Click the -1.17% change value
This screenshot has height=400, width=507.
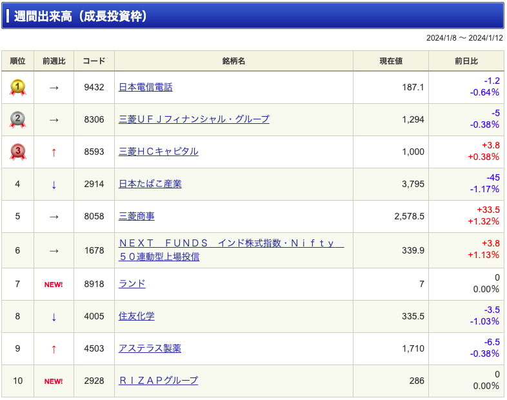coord(484,189)
